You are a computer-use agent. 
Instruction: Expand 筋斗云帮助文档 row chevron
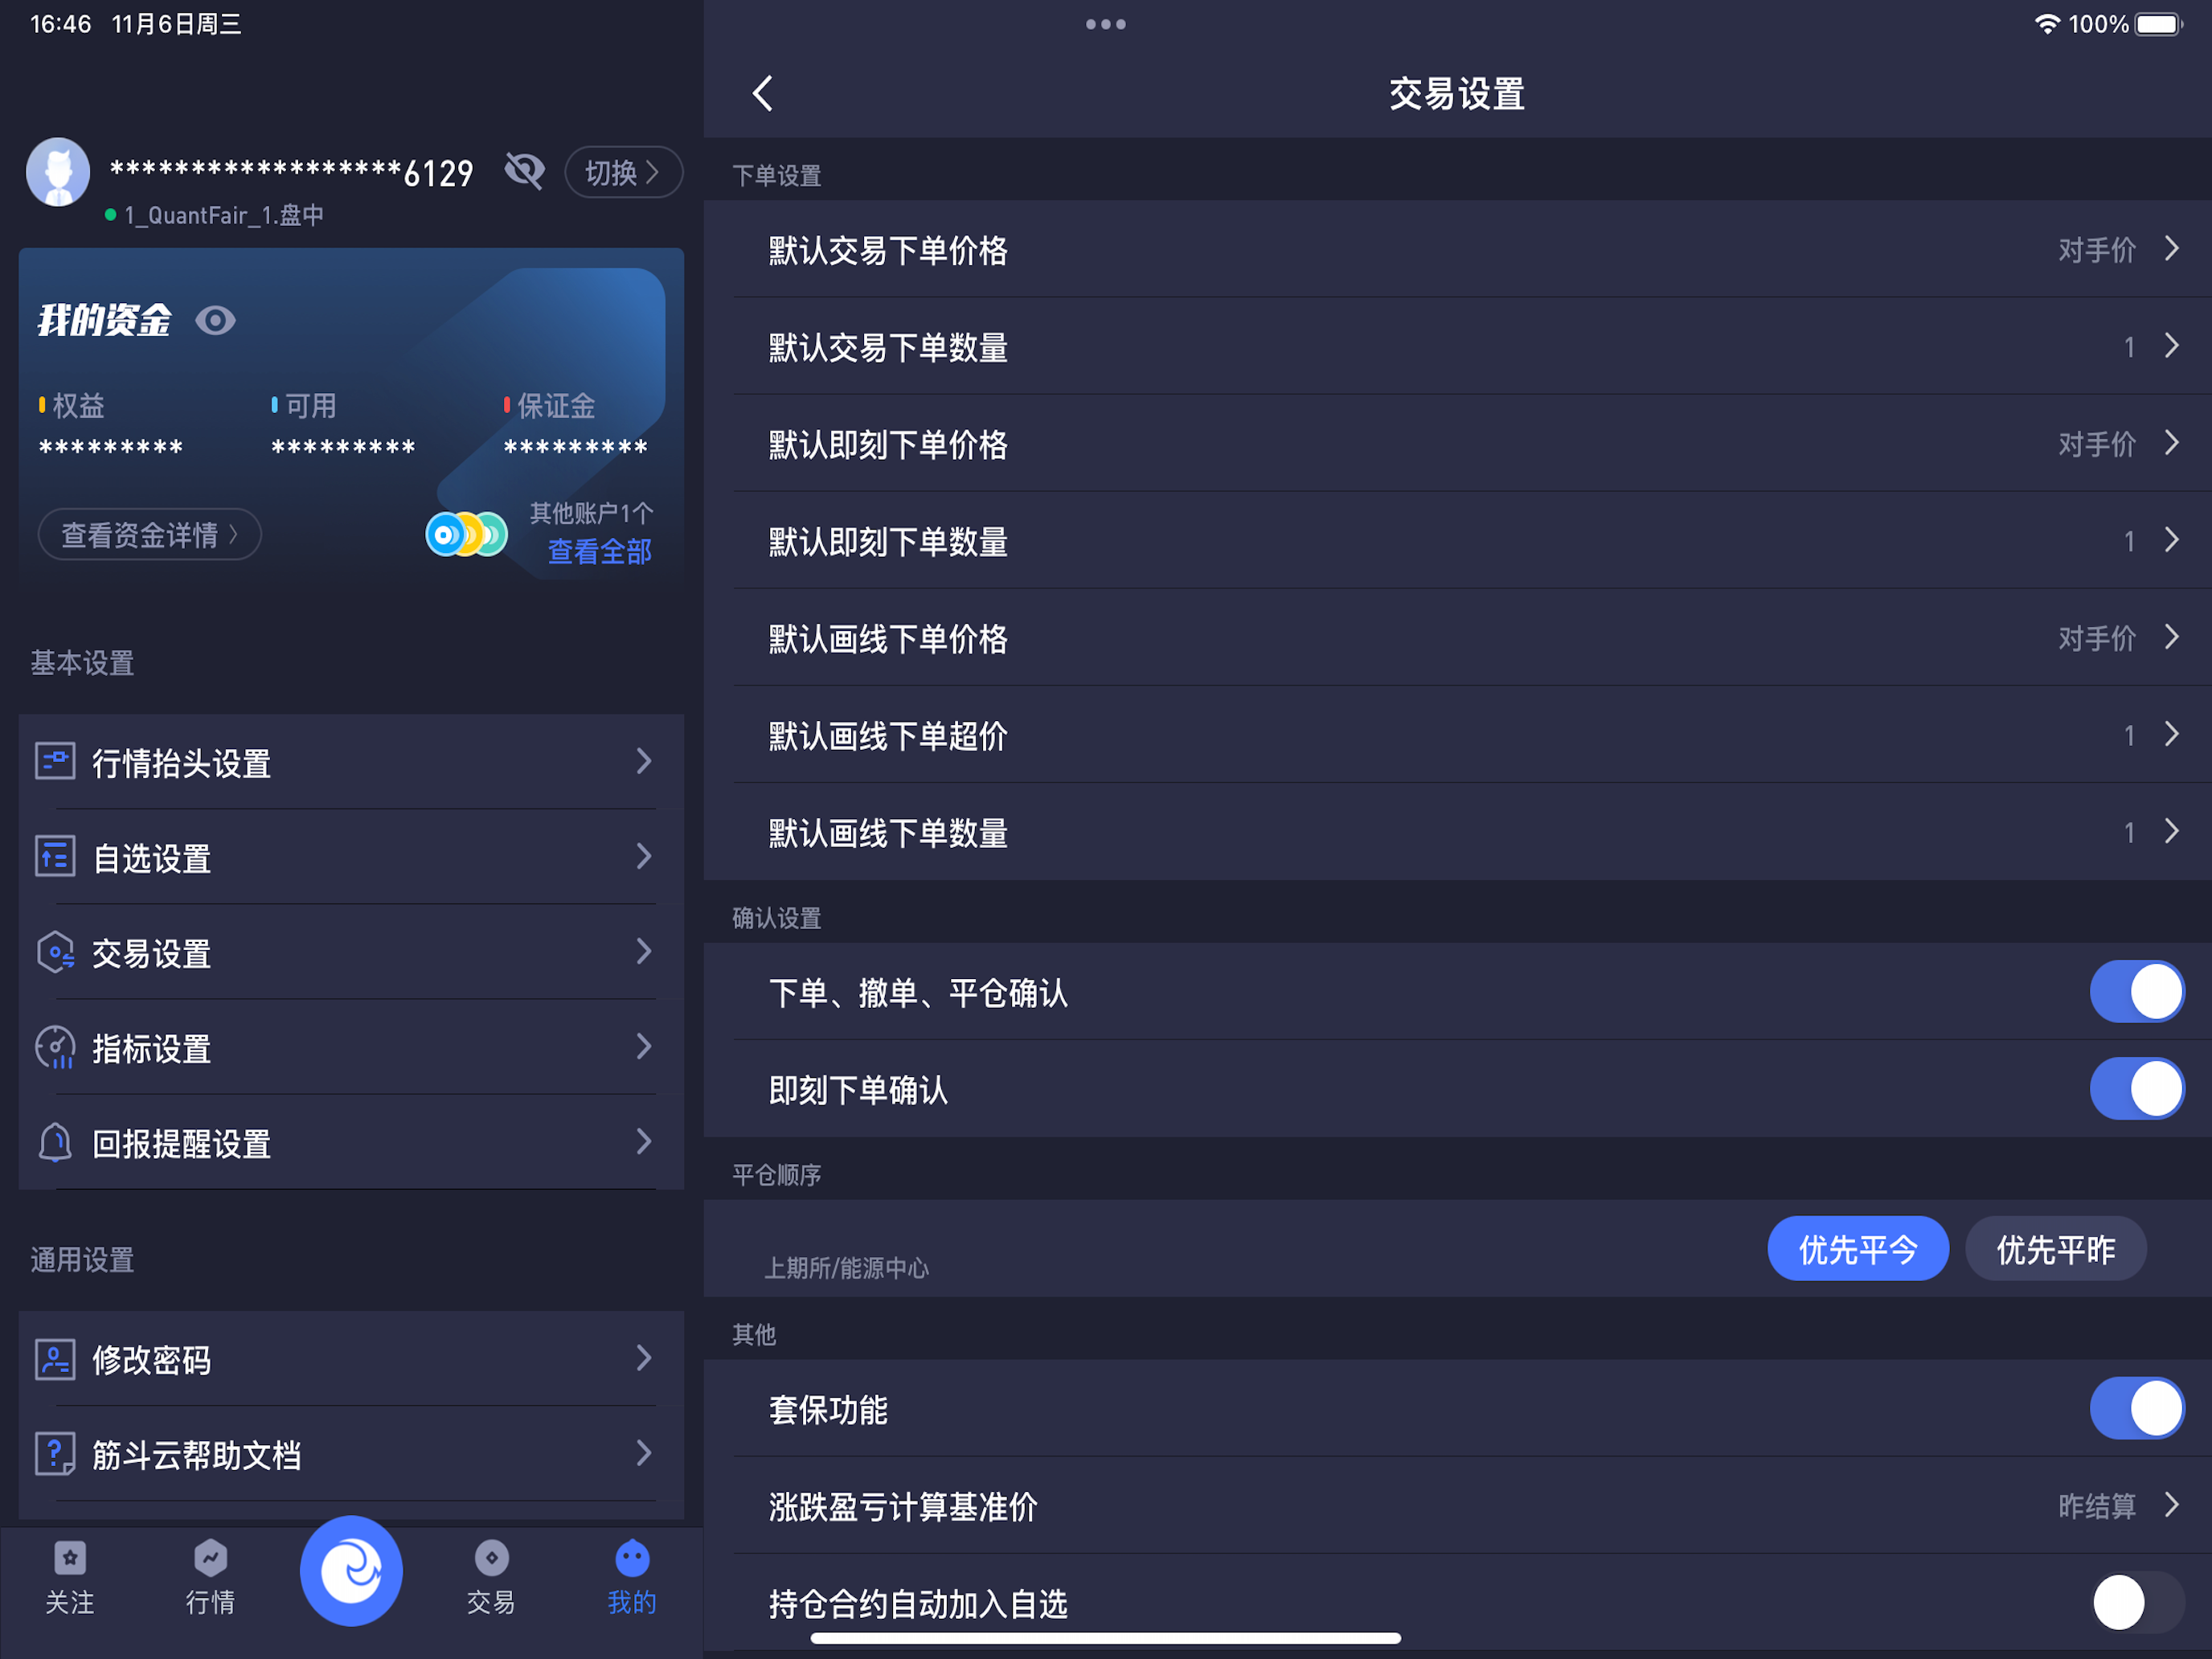coord(644,1453)
